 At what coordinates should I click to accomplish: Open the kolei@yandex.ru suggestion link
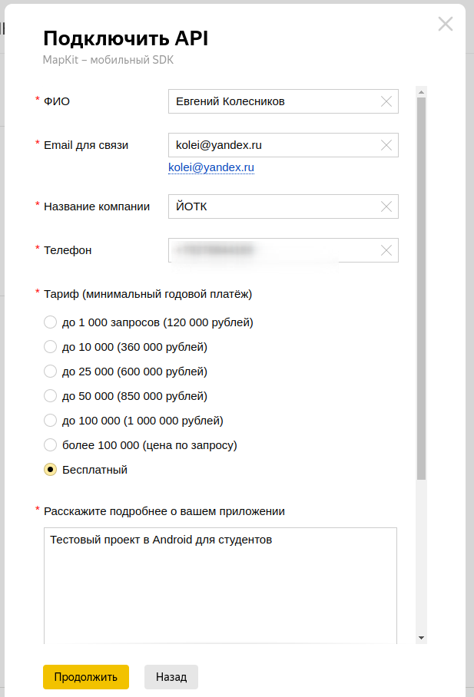pyautogui.click(x=211, y=167)
